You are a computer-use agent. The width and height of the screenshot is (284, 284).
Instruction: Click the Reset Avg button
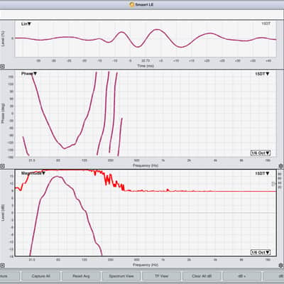81,276
